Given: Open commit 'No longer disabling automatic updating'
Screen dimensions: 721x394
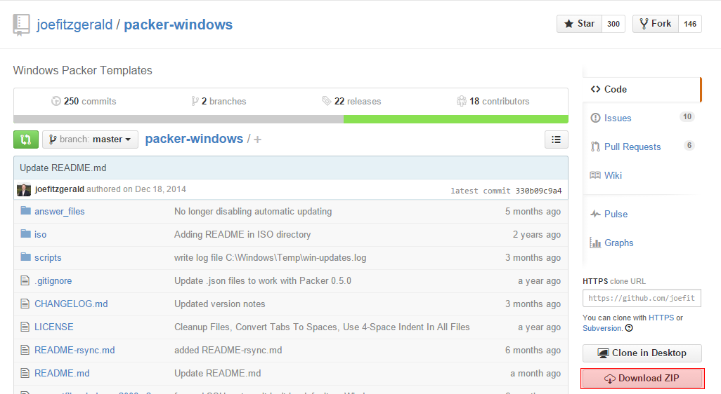Looking at the screenshot, I should tap(253, 212).
